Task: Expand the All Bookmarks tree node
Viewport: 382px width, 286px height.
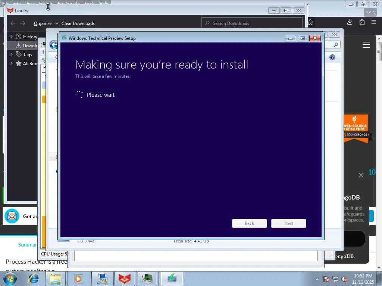Action: pyautogui.click(x=11, y=63)
